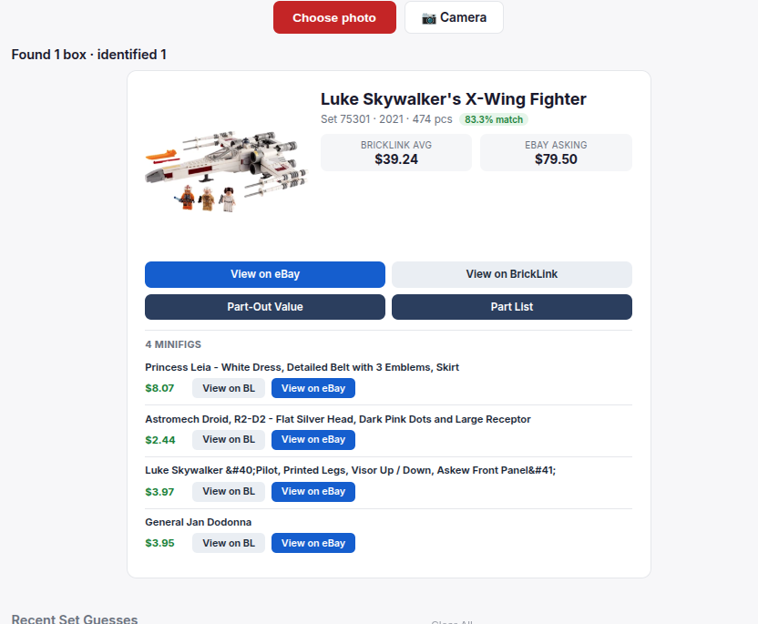View Luke Skywalker pilot minifig on eBay
758x624 pixels.
313,492
